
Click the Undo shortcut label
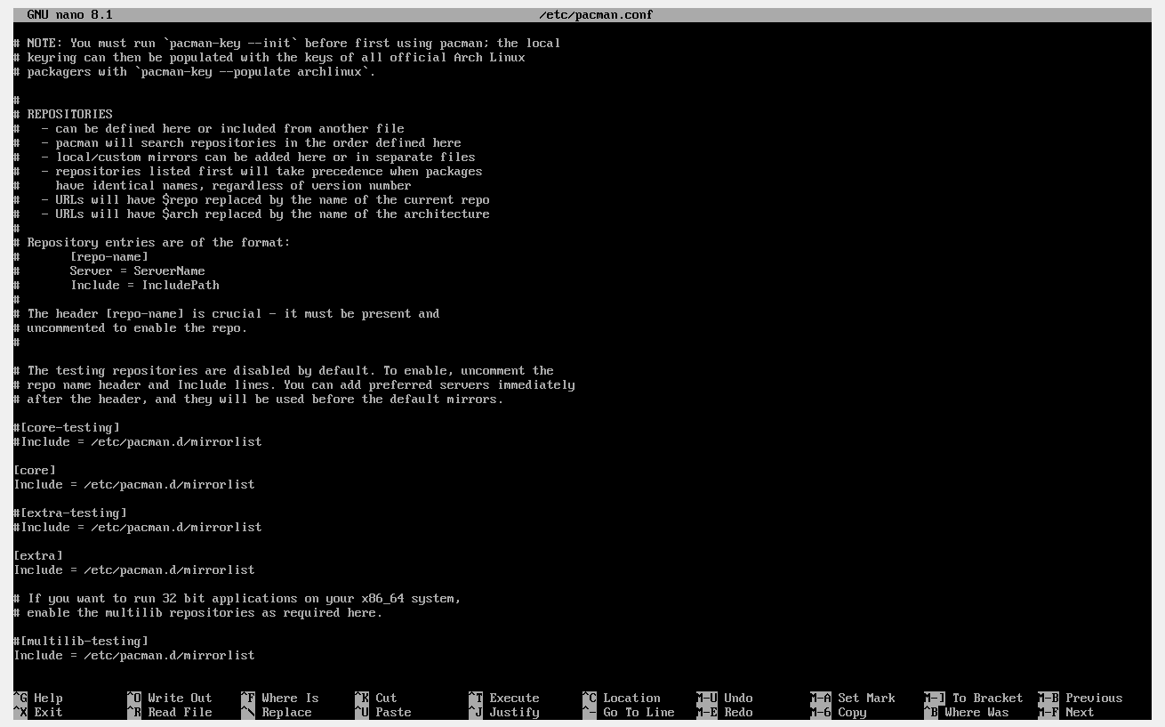pyautogui.click(x=737, y=698)
